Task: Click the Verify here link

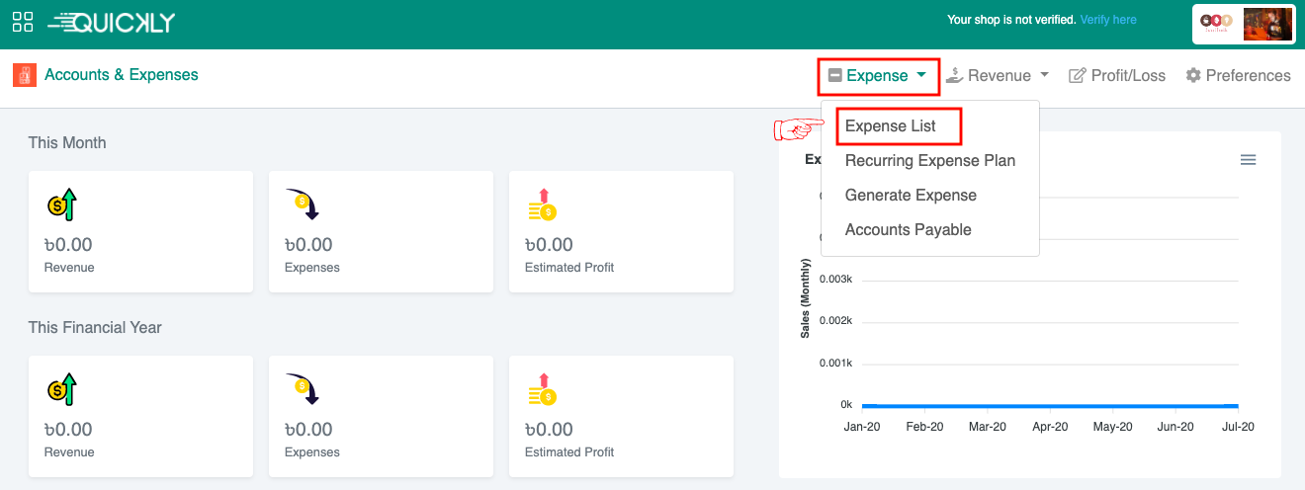Action: coord(1108,20)
